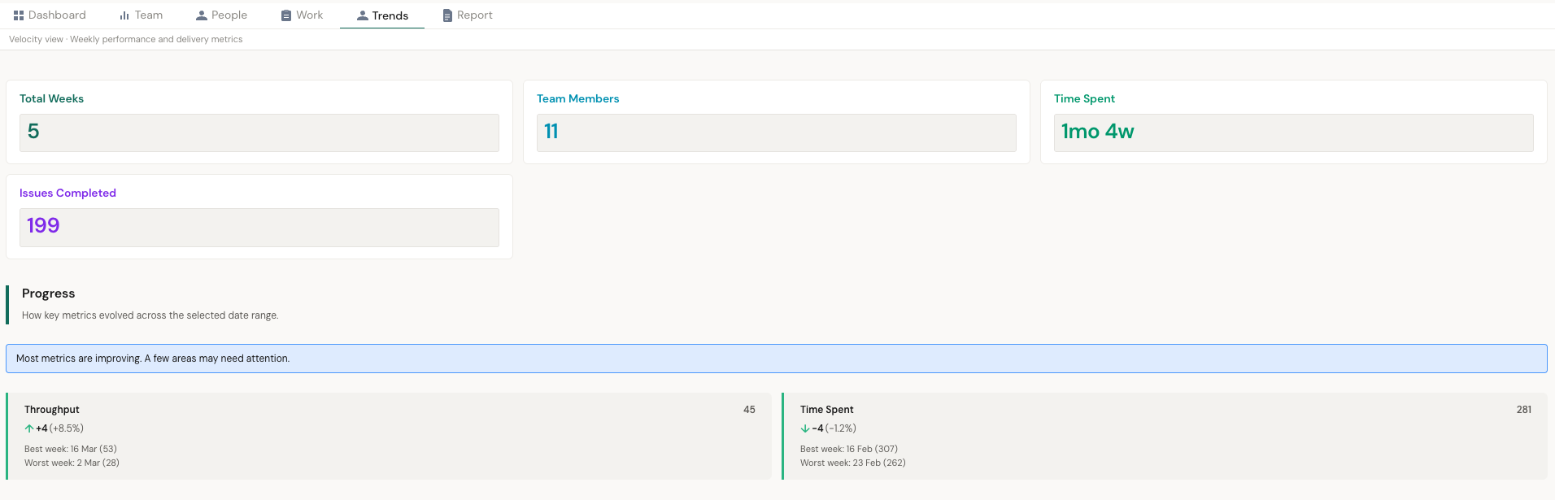
Task: Go to the Work tab
Action: click(x=302, y=15)
